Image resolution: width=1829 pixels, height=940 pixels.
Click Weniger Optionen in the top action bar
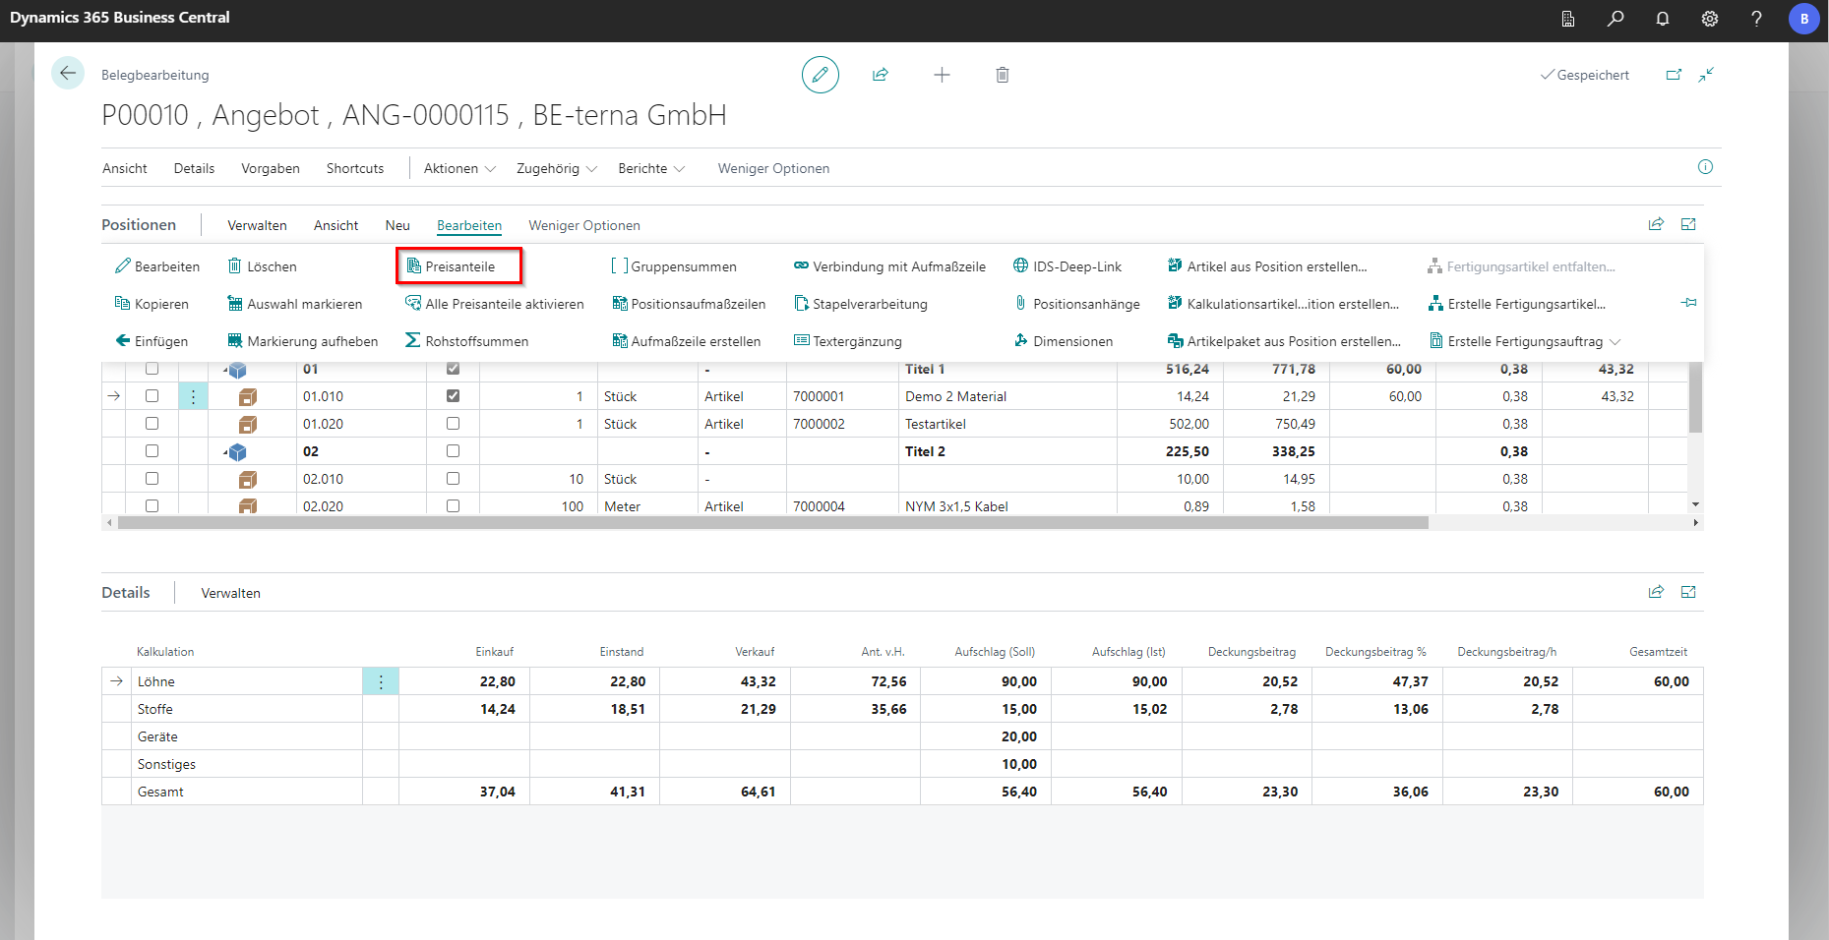coord(773,168)
